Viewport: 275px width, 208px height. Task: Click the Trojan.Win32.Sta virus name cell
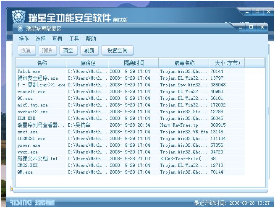[x=183, y=112]
